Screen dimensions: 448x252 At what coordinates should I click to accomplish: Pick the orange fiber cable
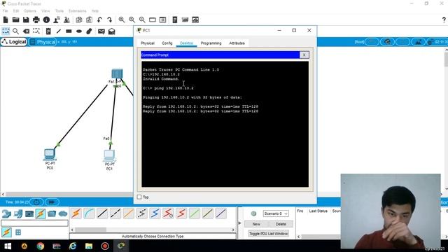(x=129, y=213)
